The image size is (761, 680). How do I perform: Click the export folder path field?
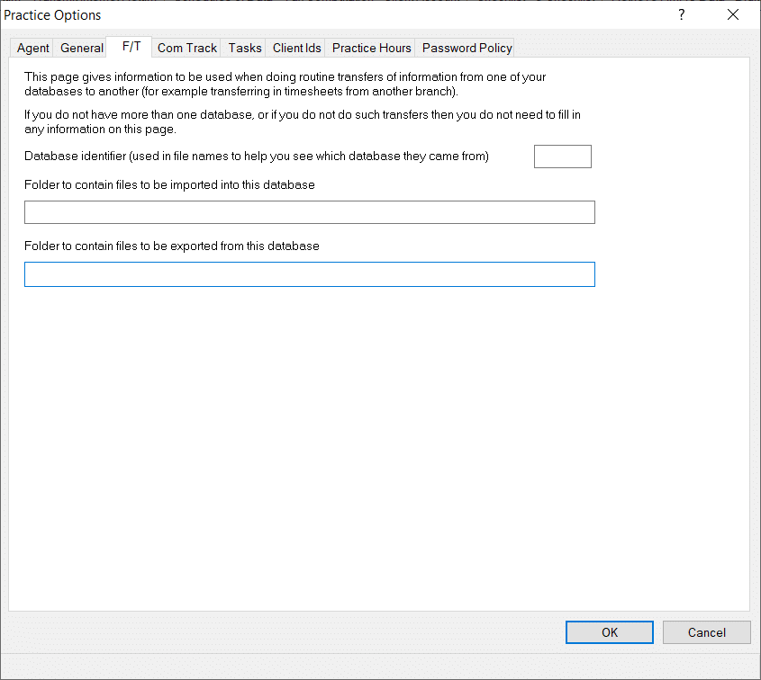[310, 274]
